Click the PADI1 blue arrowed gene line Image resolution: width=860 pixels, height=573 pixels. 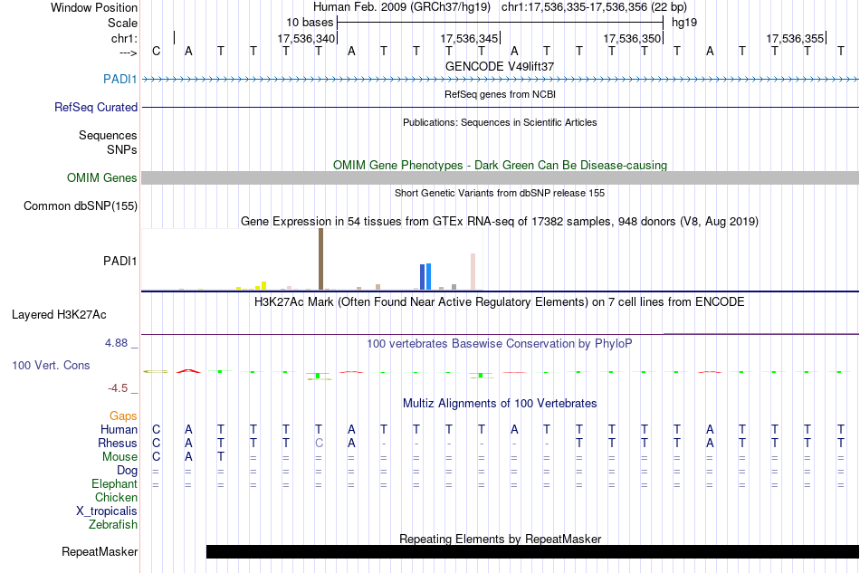pyautogui.click(x=500, y=80)
